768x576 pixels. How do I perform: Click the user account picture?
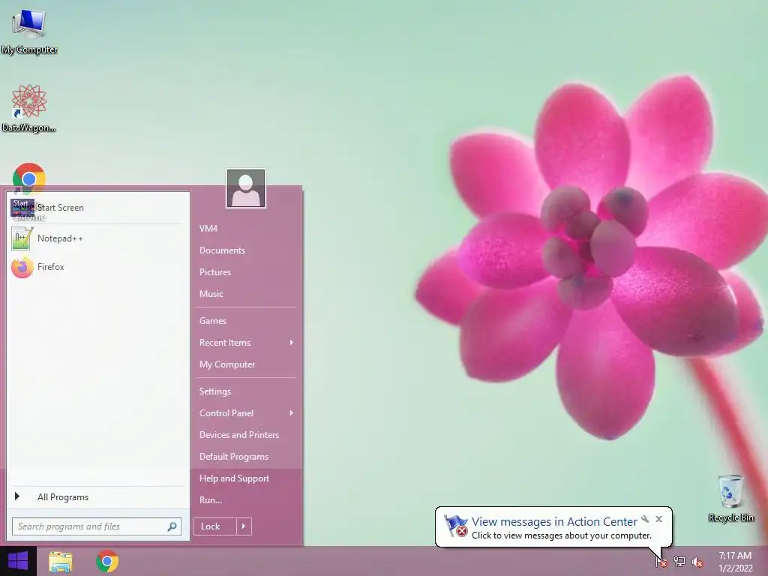[246, 188]
